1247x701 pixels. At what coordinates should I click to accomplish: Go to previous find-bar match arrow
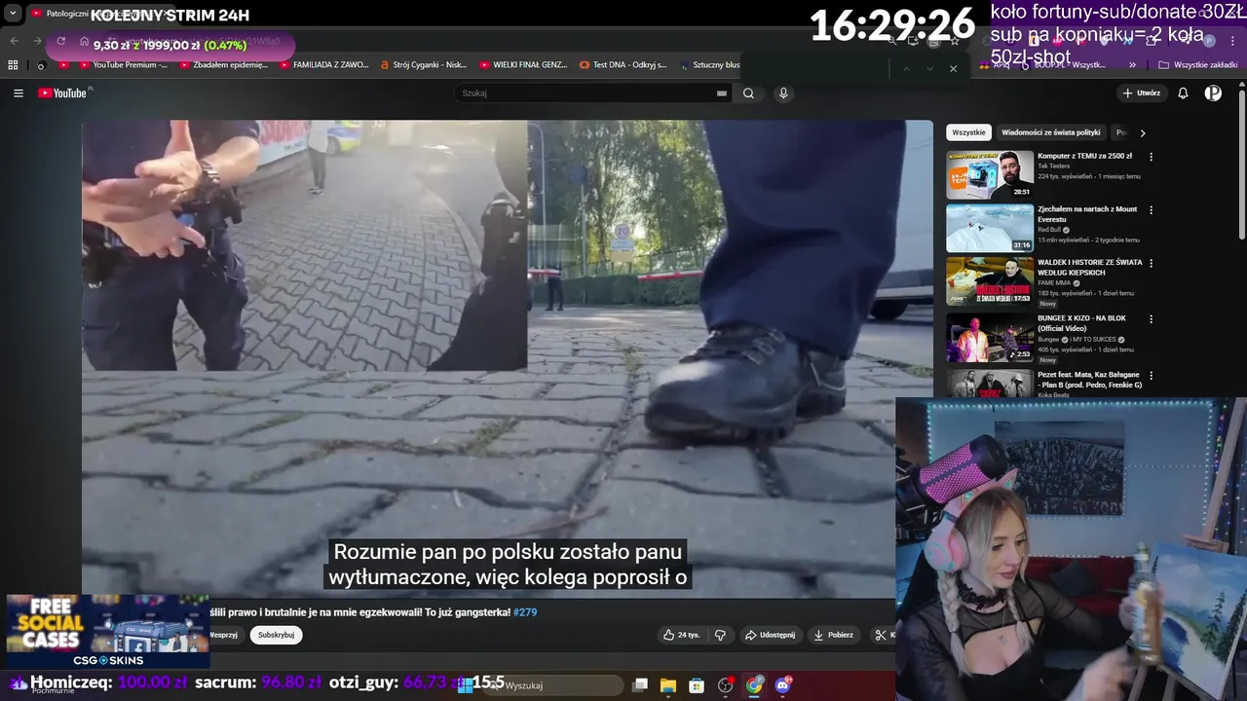pyautogui.click(x=904, y=69)
